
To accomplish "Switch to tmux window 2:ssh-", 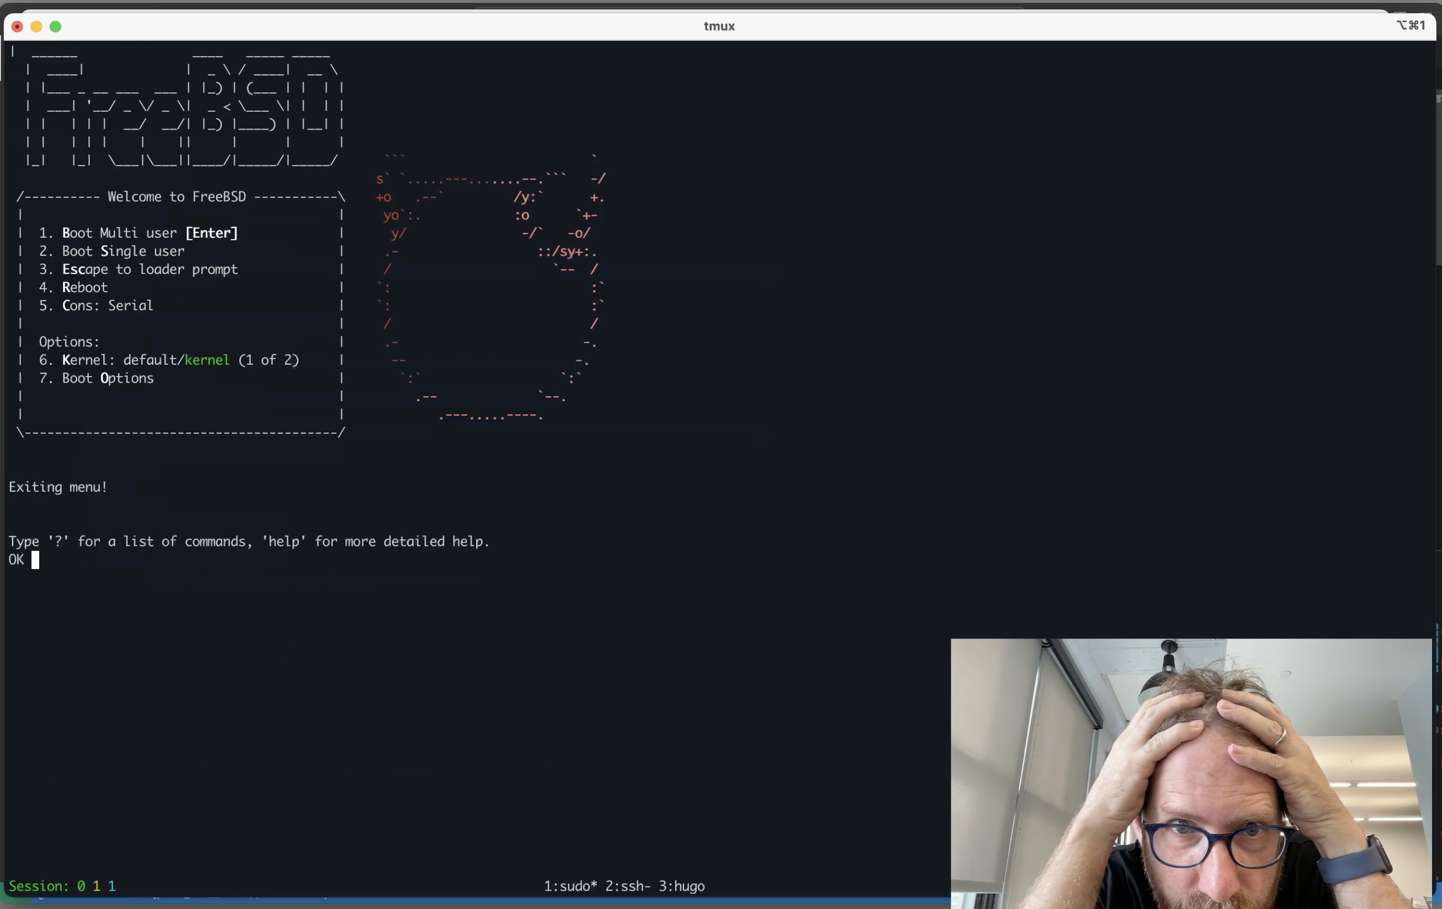I will (x=628, y=886).
